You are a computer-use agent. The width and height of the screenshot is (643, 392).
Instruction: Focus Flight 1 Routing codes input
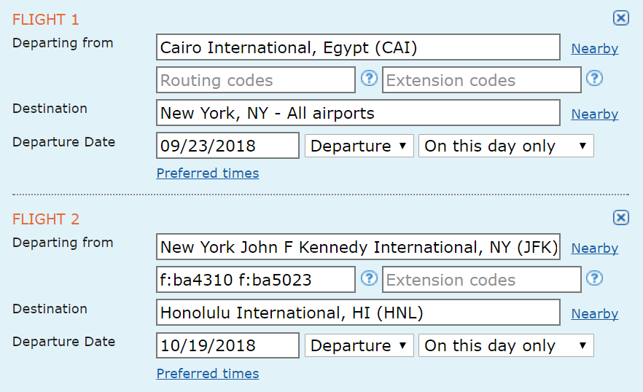click(x=255, y=80)
